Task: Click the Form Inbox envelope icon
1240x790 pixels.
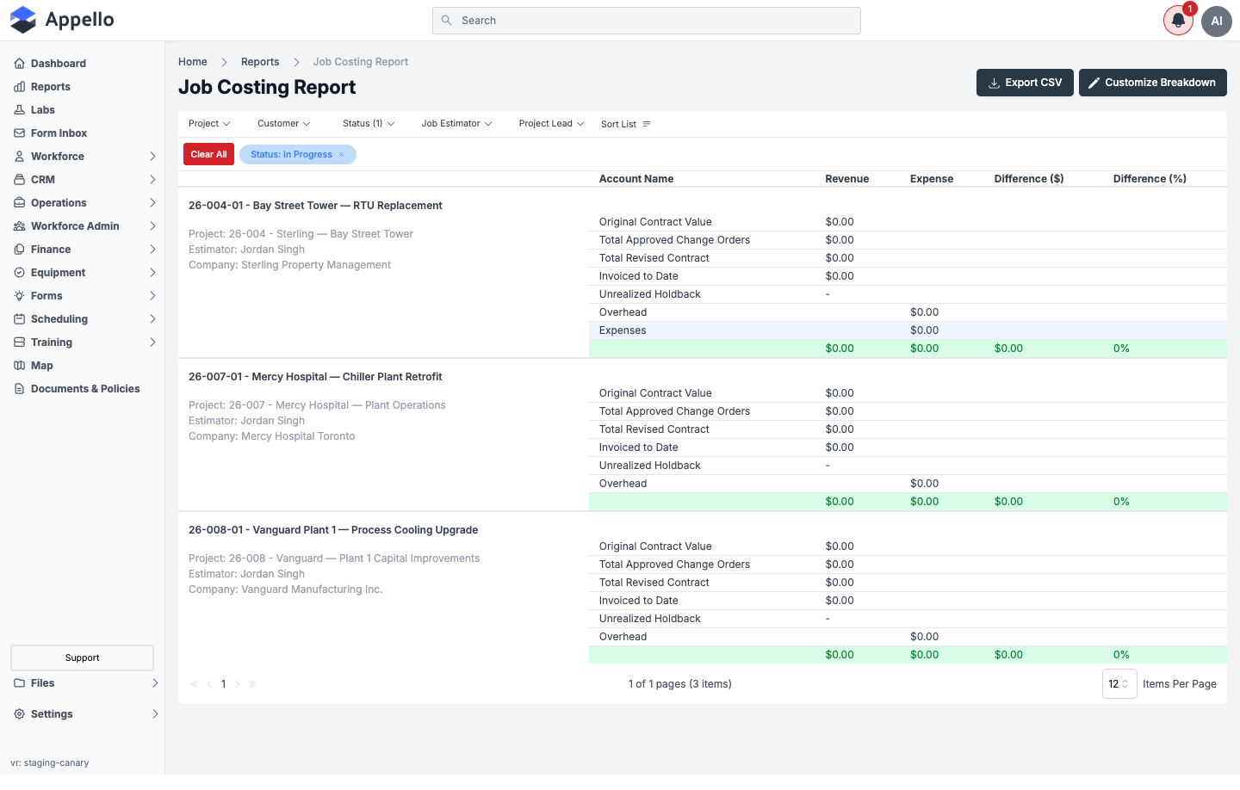Action: [x=19, y=133]
